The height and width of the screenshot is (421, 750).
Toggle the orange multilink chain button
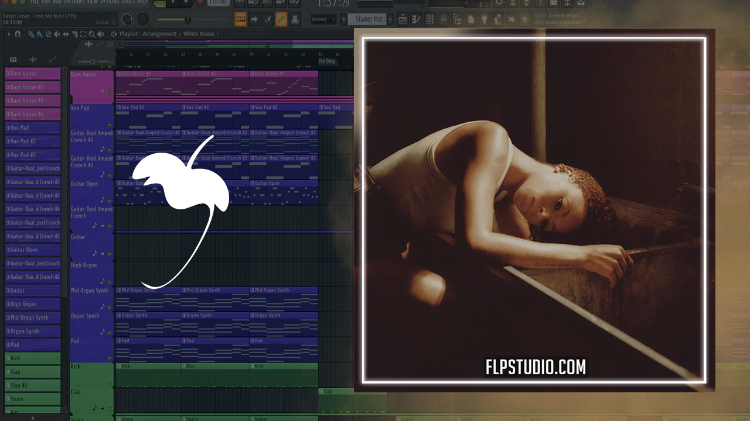click(x=281, y=19)
